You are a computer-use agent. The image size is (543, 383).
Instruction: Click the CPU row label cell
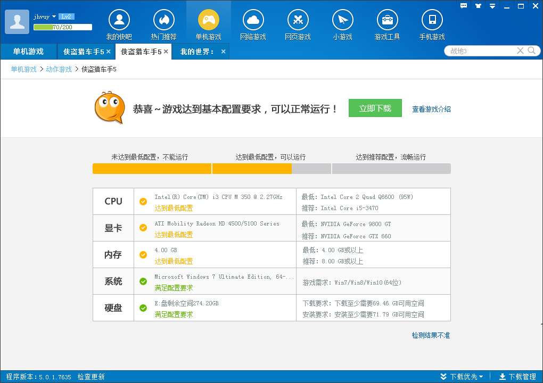pos(113,202)
